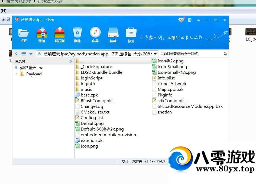Select the extend.zpk file
This screenshot has height=184, width=256.
(92, 140)
